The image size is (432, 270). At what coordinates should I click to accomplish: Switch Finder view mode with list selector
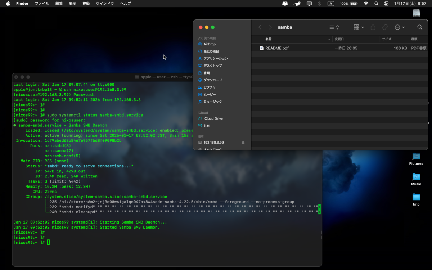[x=334, y=27]
